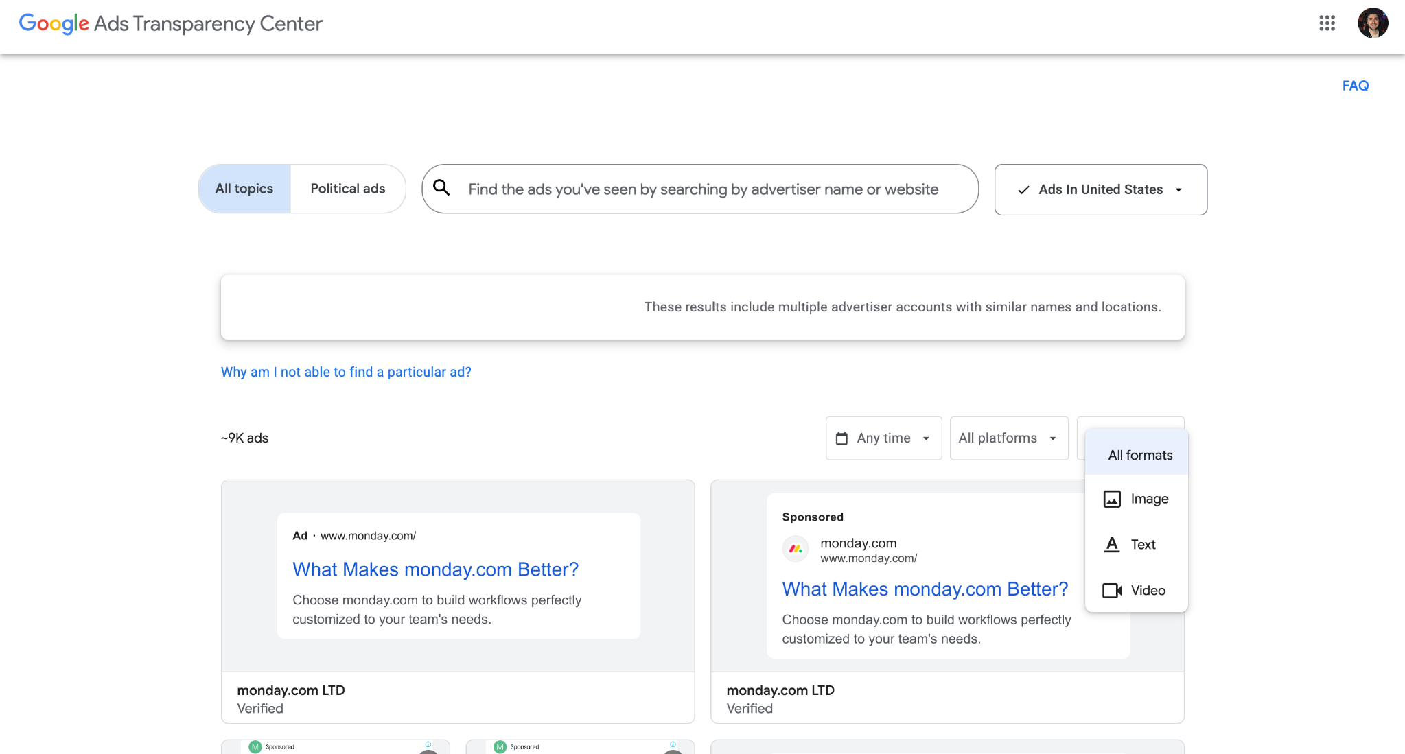Switch to Political ads only

tap(348, 188)
